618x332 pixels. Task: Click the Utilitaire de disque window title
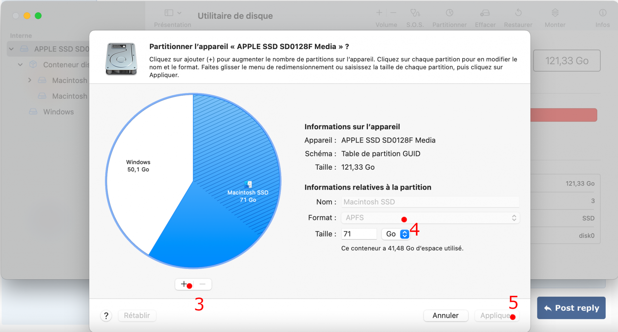click(235, 16)
